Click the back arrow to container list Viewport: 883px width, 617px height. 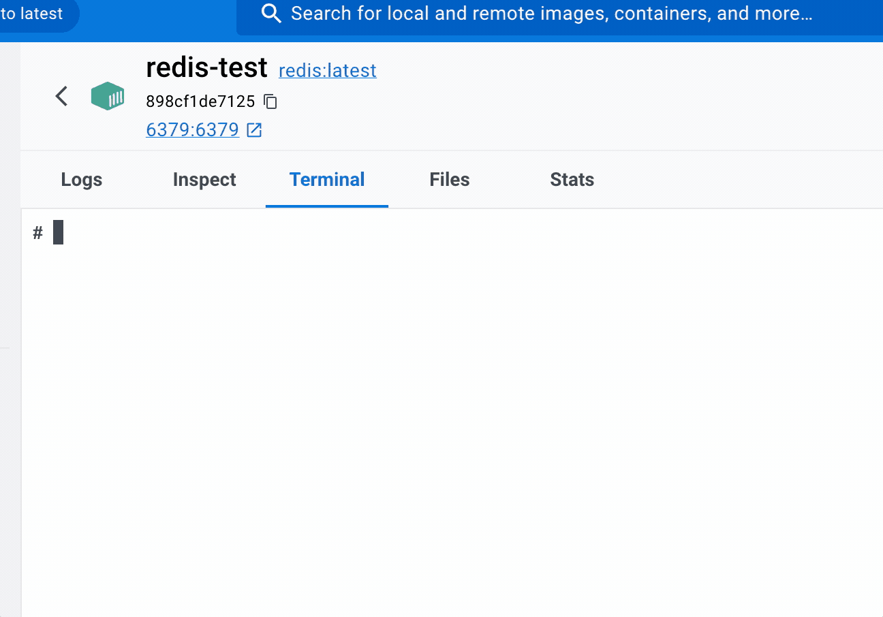point(61,96)
